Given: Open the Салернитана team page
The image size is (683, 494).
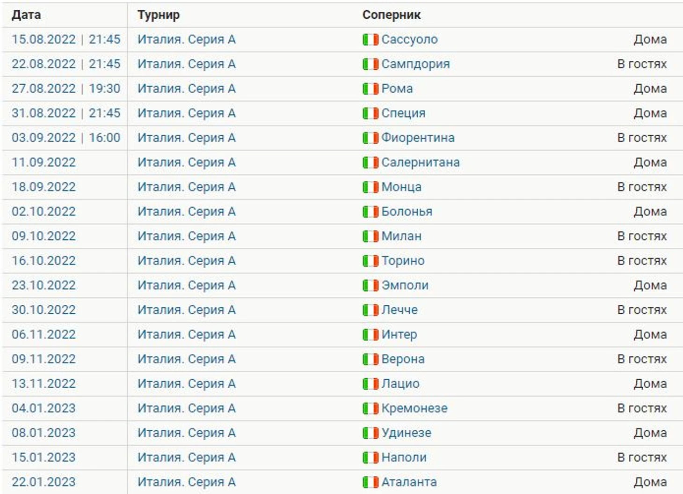Looking at the screenshot, I should point(421,162).
